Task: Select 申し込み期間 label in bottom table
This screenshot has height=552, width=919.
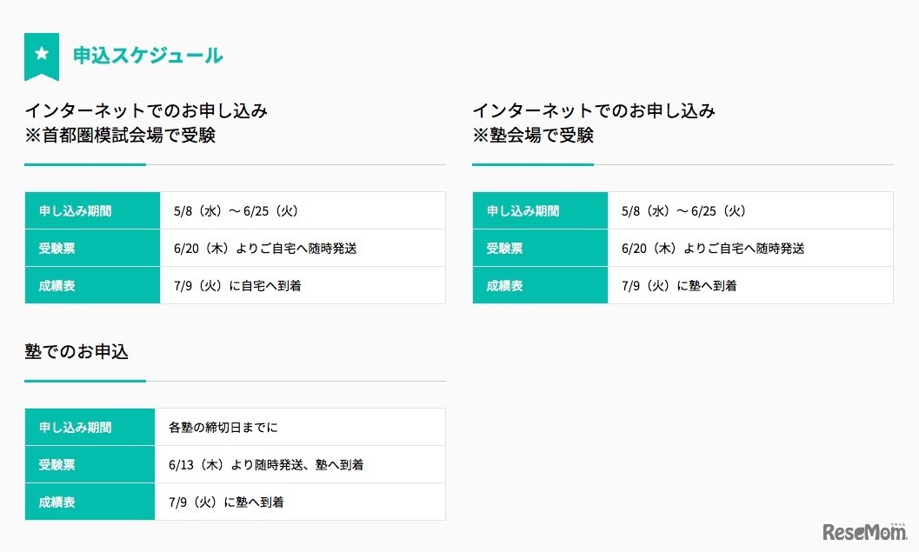Action: click(75, 427)
